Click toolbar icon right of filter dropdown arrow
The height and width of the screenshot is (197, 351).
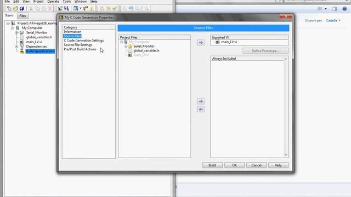point(86,9)
